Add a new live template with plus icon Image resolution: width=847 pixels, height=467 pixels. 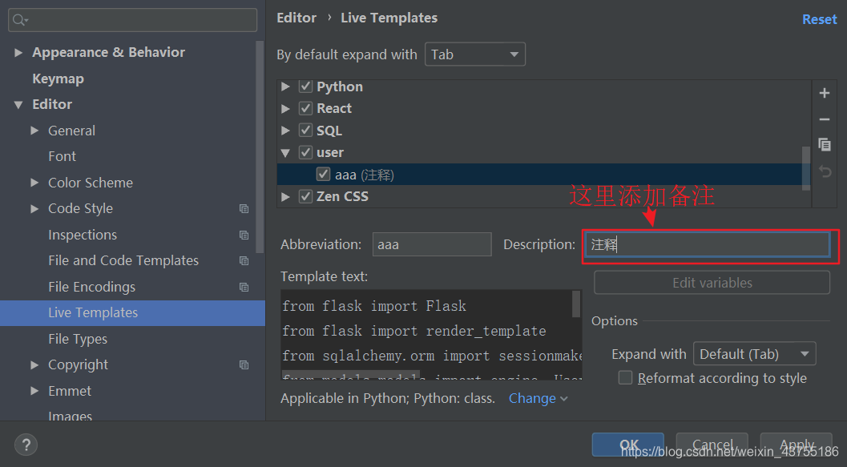825,93
